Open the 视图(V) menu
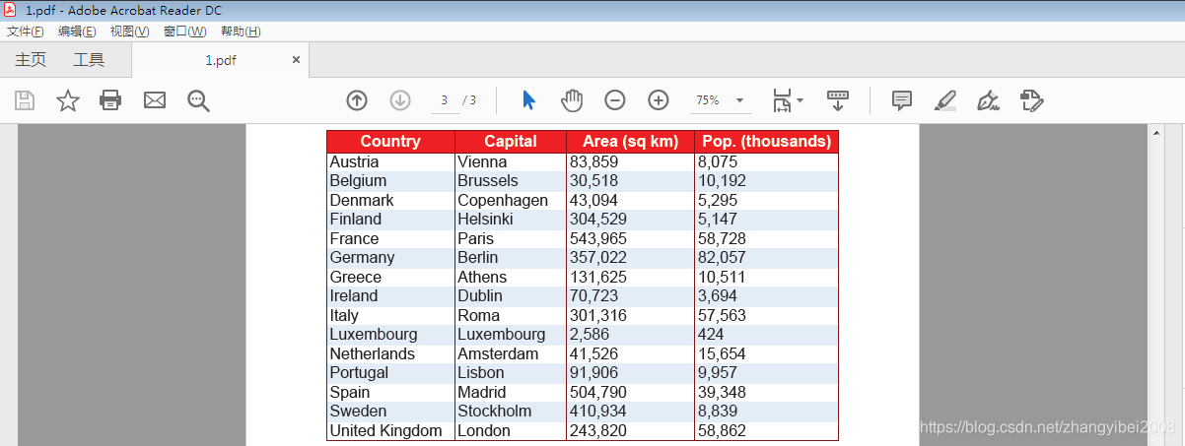The width and height of the screenshot is (1185, 446). point(129,32)
